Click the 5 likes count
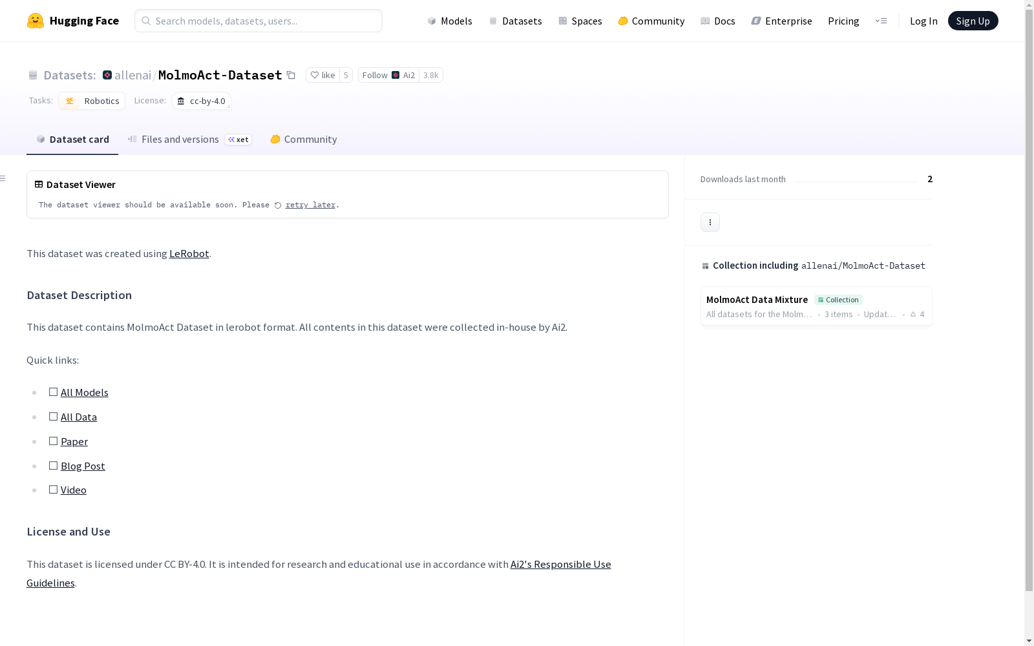This screenshot has height=646, width=1034. pyautogui.click(x=346, y=75)
